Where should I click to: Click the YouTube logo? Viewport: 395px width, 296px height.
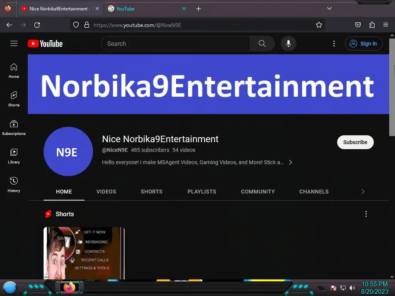(45, 44)
